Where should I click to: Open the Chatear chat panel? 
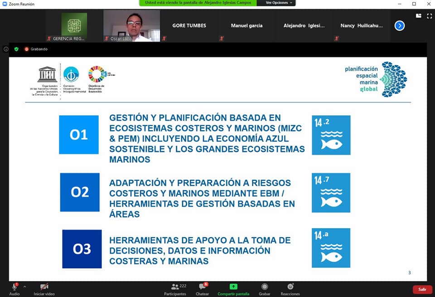click(203, 289)
